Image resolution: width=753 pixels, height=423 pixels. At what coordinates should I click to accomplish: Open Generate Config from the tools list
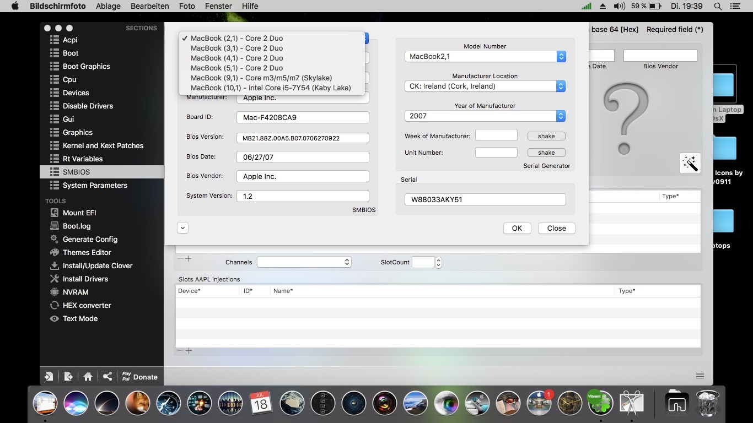90,239
